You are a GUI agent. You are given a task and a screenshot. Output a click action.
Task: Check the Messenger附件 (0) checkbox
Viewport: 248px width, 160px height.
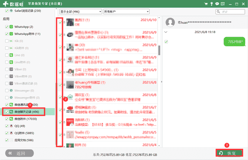click(7, 97)
